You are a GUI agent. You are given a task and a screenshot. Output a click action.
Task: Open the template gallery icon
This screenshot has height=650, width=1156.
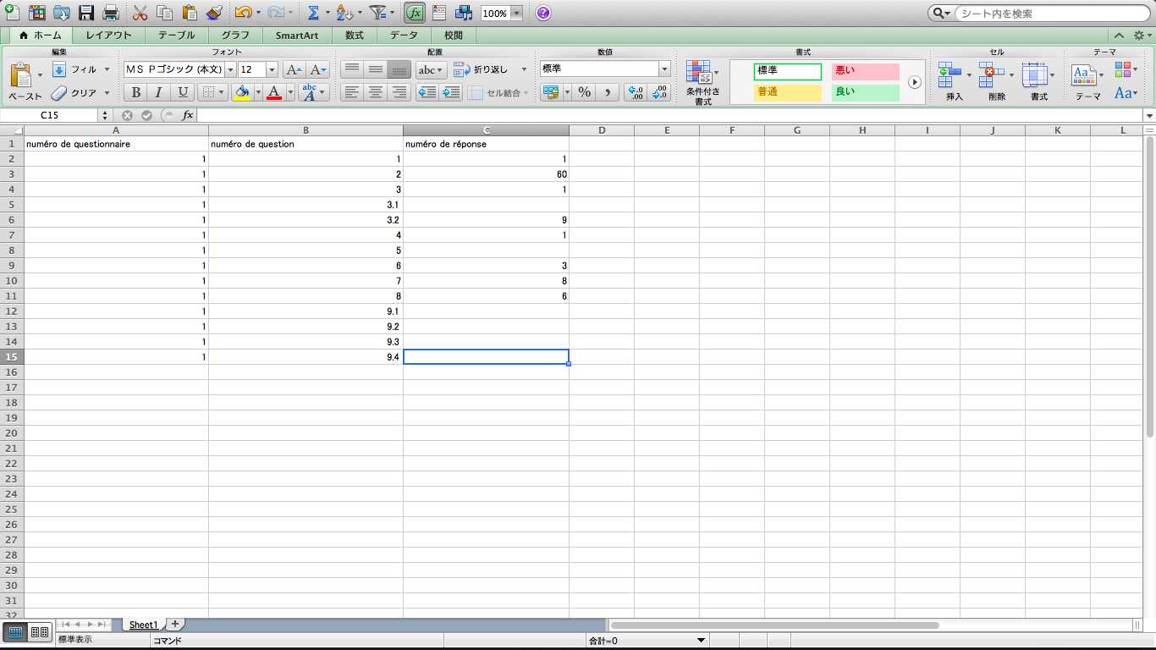[x=37, y=13]
